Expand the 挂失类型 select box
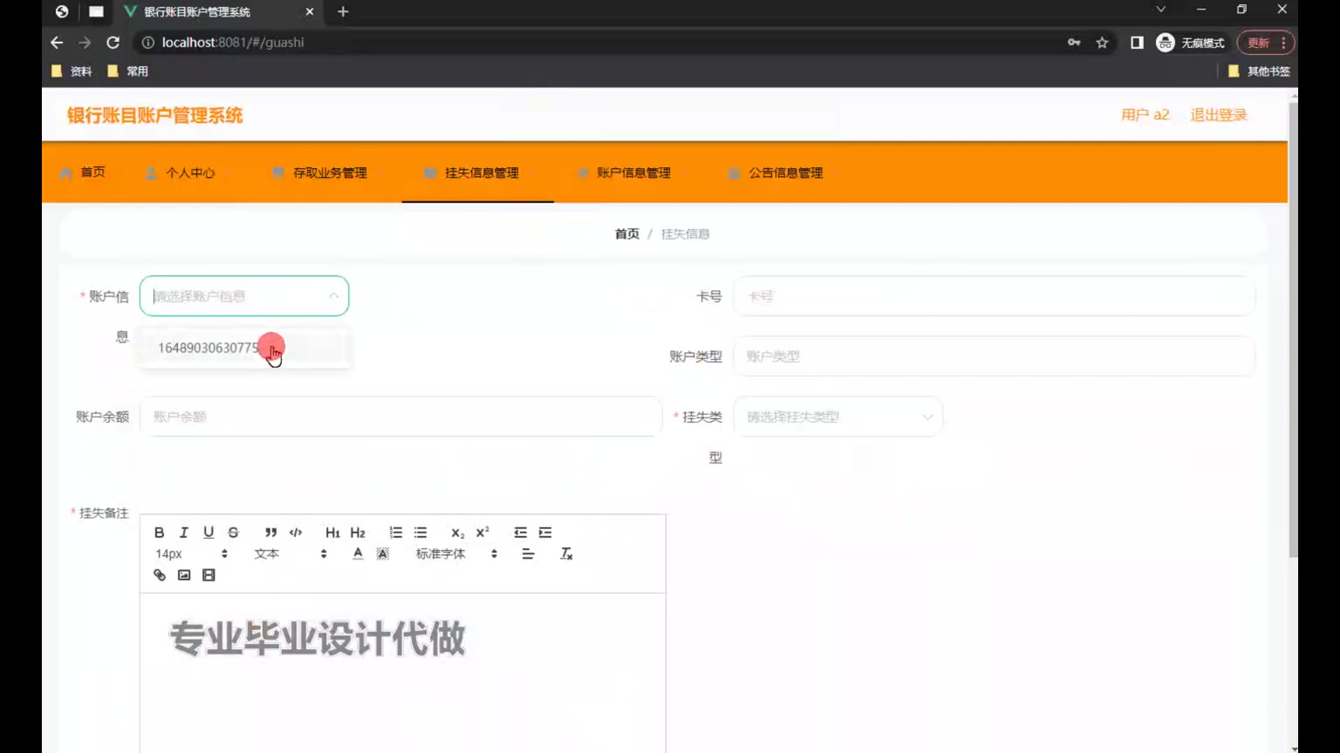The width and height of the screenshot is (1340, 753). [837, 417]
